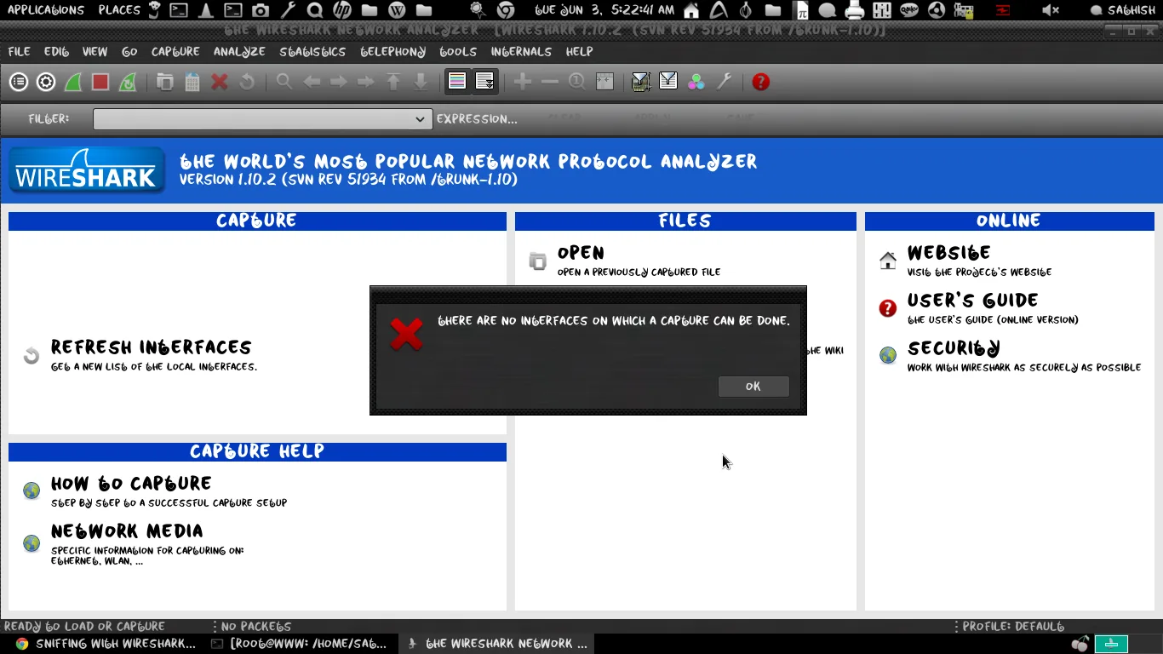Image resolution: width=1163 pixels, height=654 pixels.
Task: Switch to root@www terminal taskbar window
Action: pyautogui.click(x=301, y=644)
